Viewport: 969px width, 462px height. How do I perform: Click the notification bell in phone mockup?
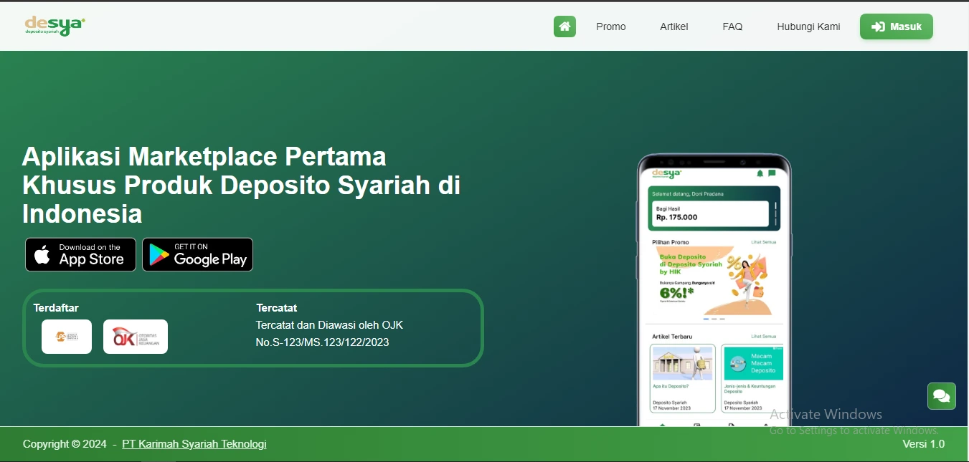point(760,173)
